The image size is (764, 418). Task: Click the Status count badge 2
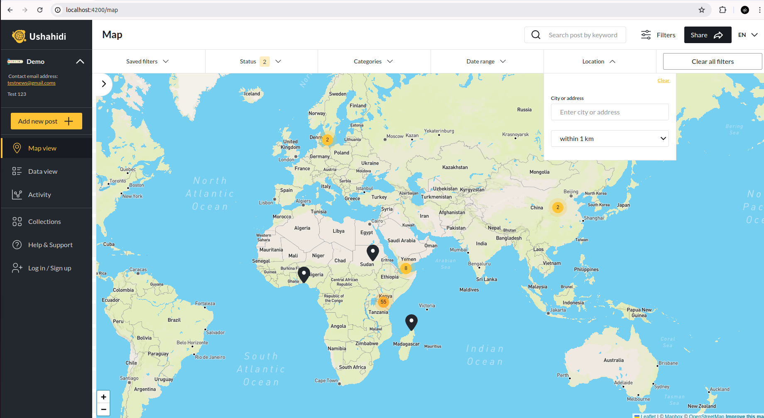click(264, 61)
